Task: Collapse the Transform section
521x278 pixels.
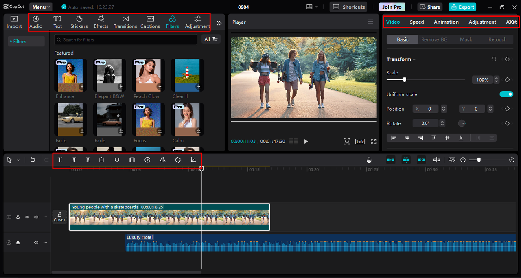Action: [x=414, y=59]
